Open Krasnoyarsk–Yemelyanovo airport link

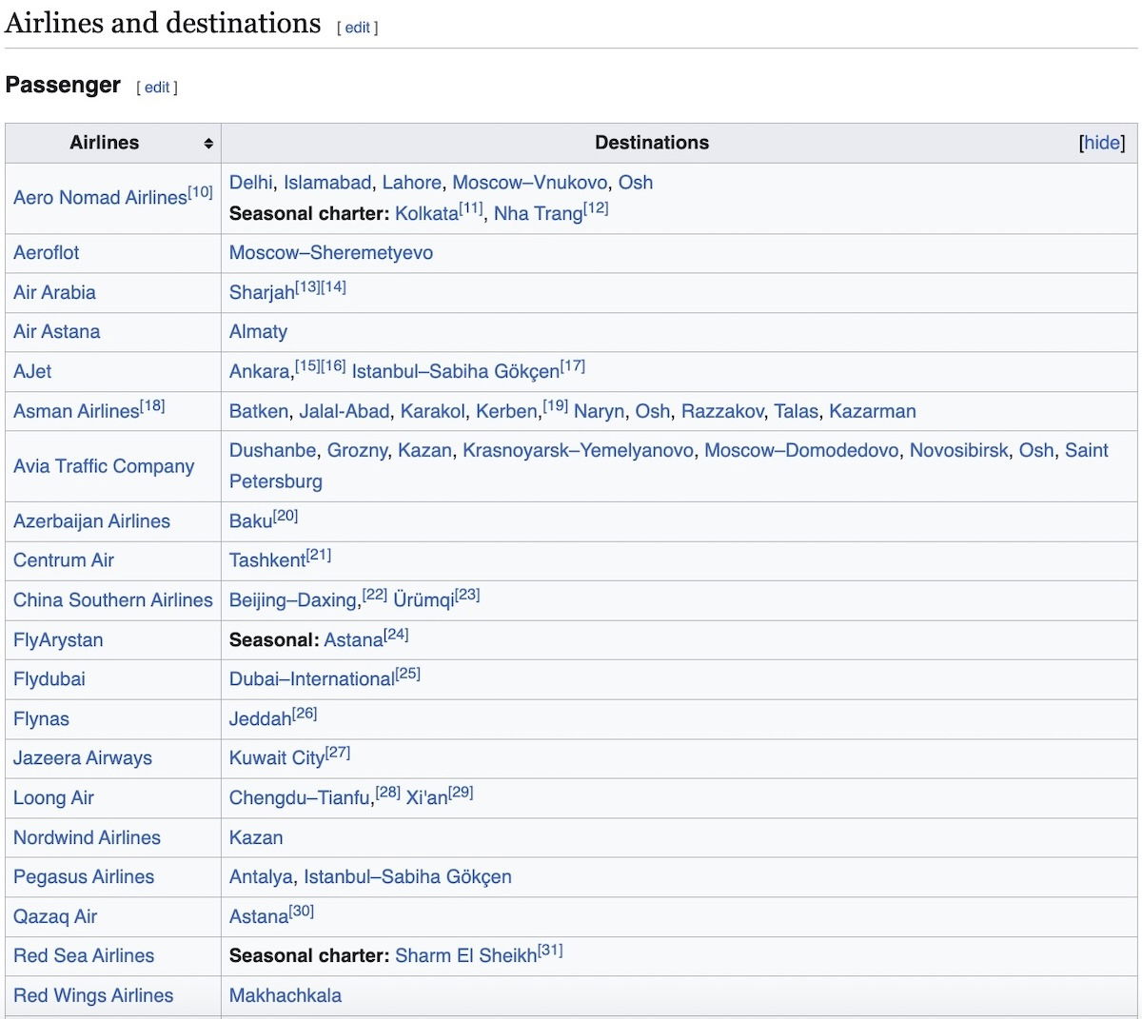click(578, 450)
